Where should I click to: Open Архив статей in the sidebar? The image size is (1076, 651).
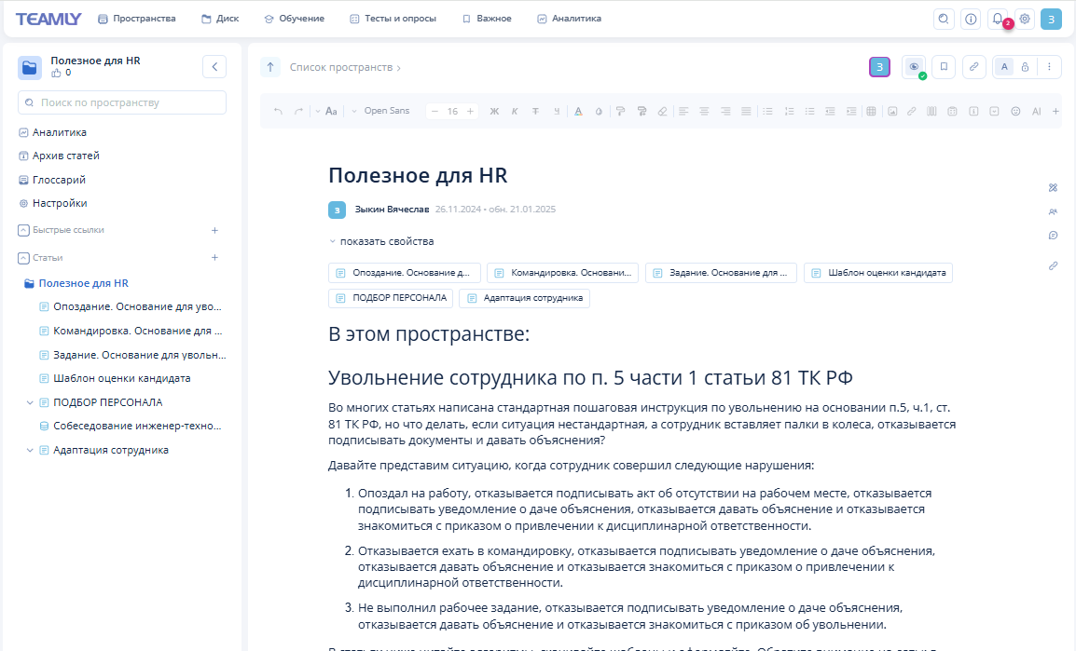point(59,156)
